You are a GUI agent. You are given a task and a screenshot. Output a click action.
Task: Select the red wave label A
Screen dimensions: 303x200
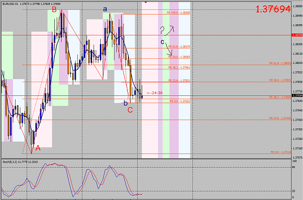(x=38, y=148)
